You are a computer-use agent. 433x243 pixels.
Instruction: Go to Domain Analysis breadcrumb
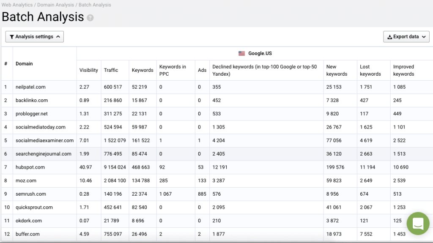[x=55, y=5]
